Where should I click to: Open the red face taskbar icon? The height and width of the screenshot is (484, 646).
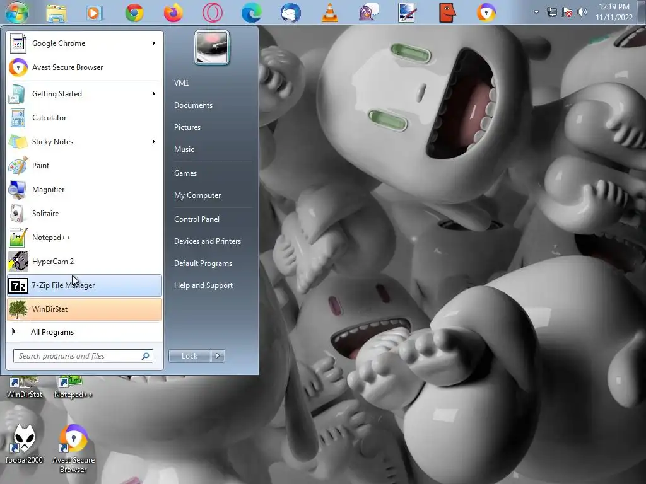coord(447,13)
